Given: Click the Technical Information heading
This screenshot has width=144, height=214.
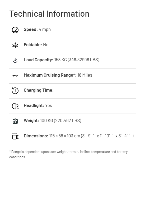Looking at the screenshot, I should pos(49,14).
